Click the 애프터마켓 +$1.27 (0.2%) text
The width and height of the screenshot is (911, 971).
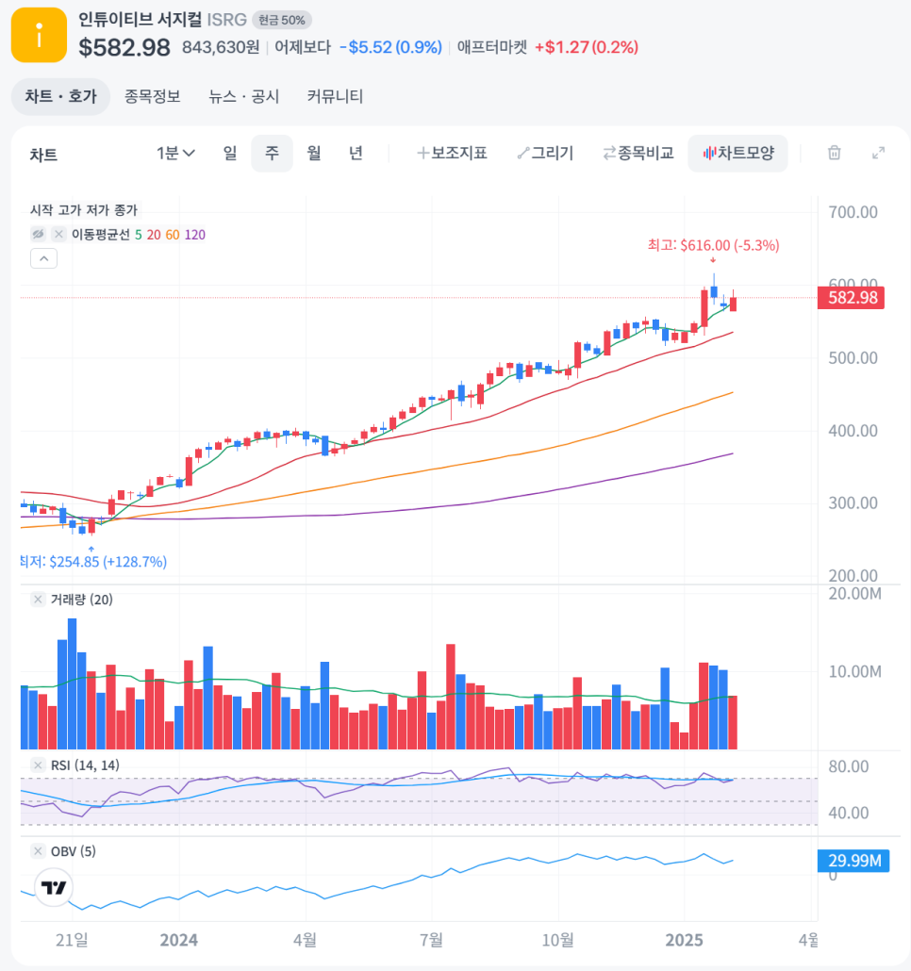point(548,47)
